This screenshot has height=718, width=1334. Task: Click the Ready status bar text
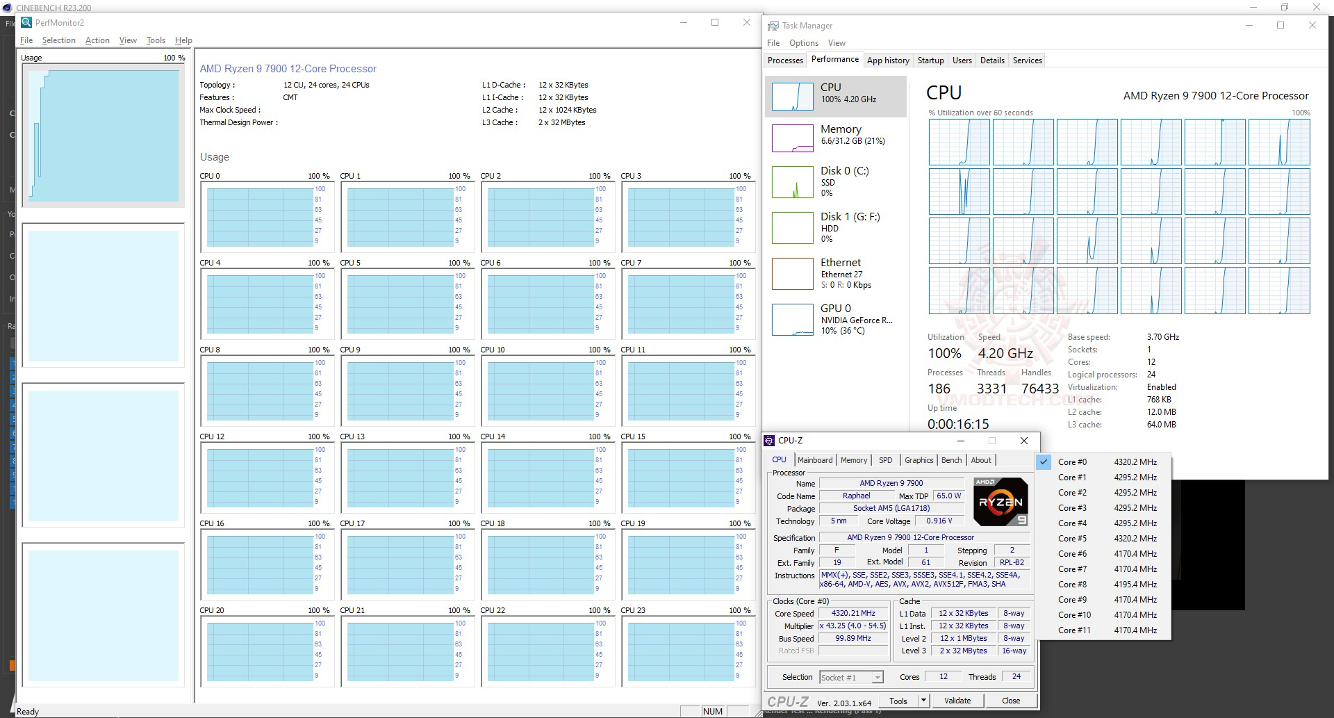point(28,712)
